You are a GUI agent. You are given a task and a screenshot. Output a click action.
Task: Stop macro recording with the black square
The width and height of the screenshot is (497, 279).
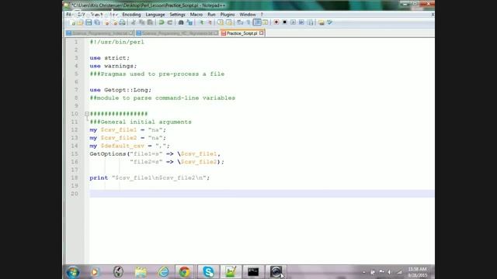pos(285,22)
